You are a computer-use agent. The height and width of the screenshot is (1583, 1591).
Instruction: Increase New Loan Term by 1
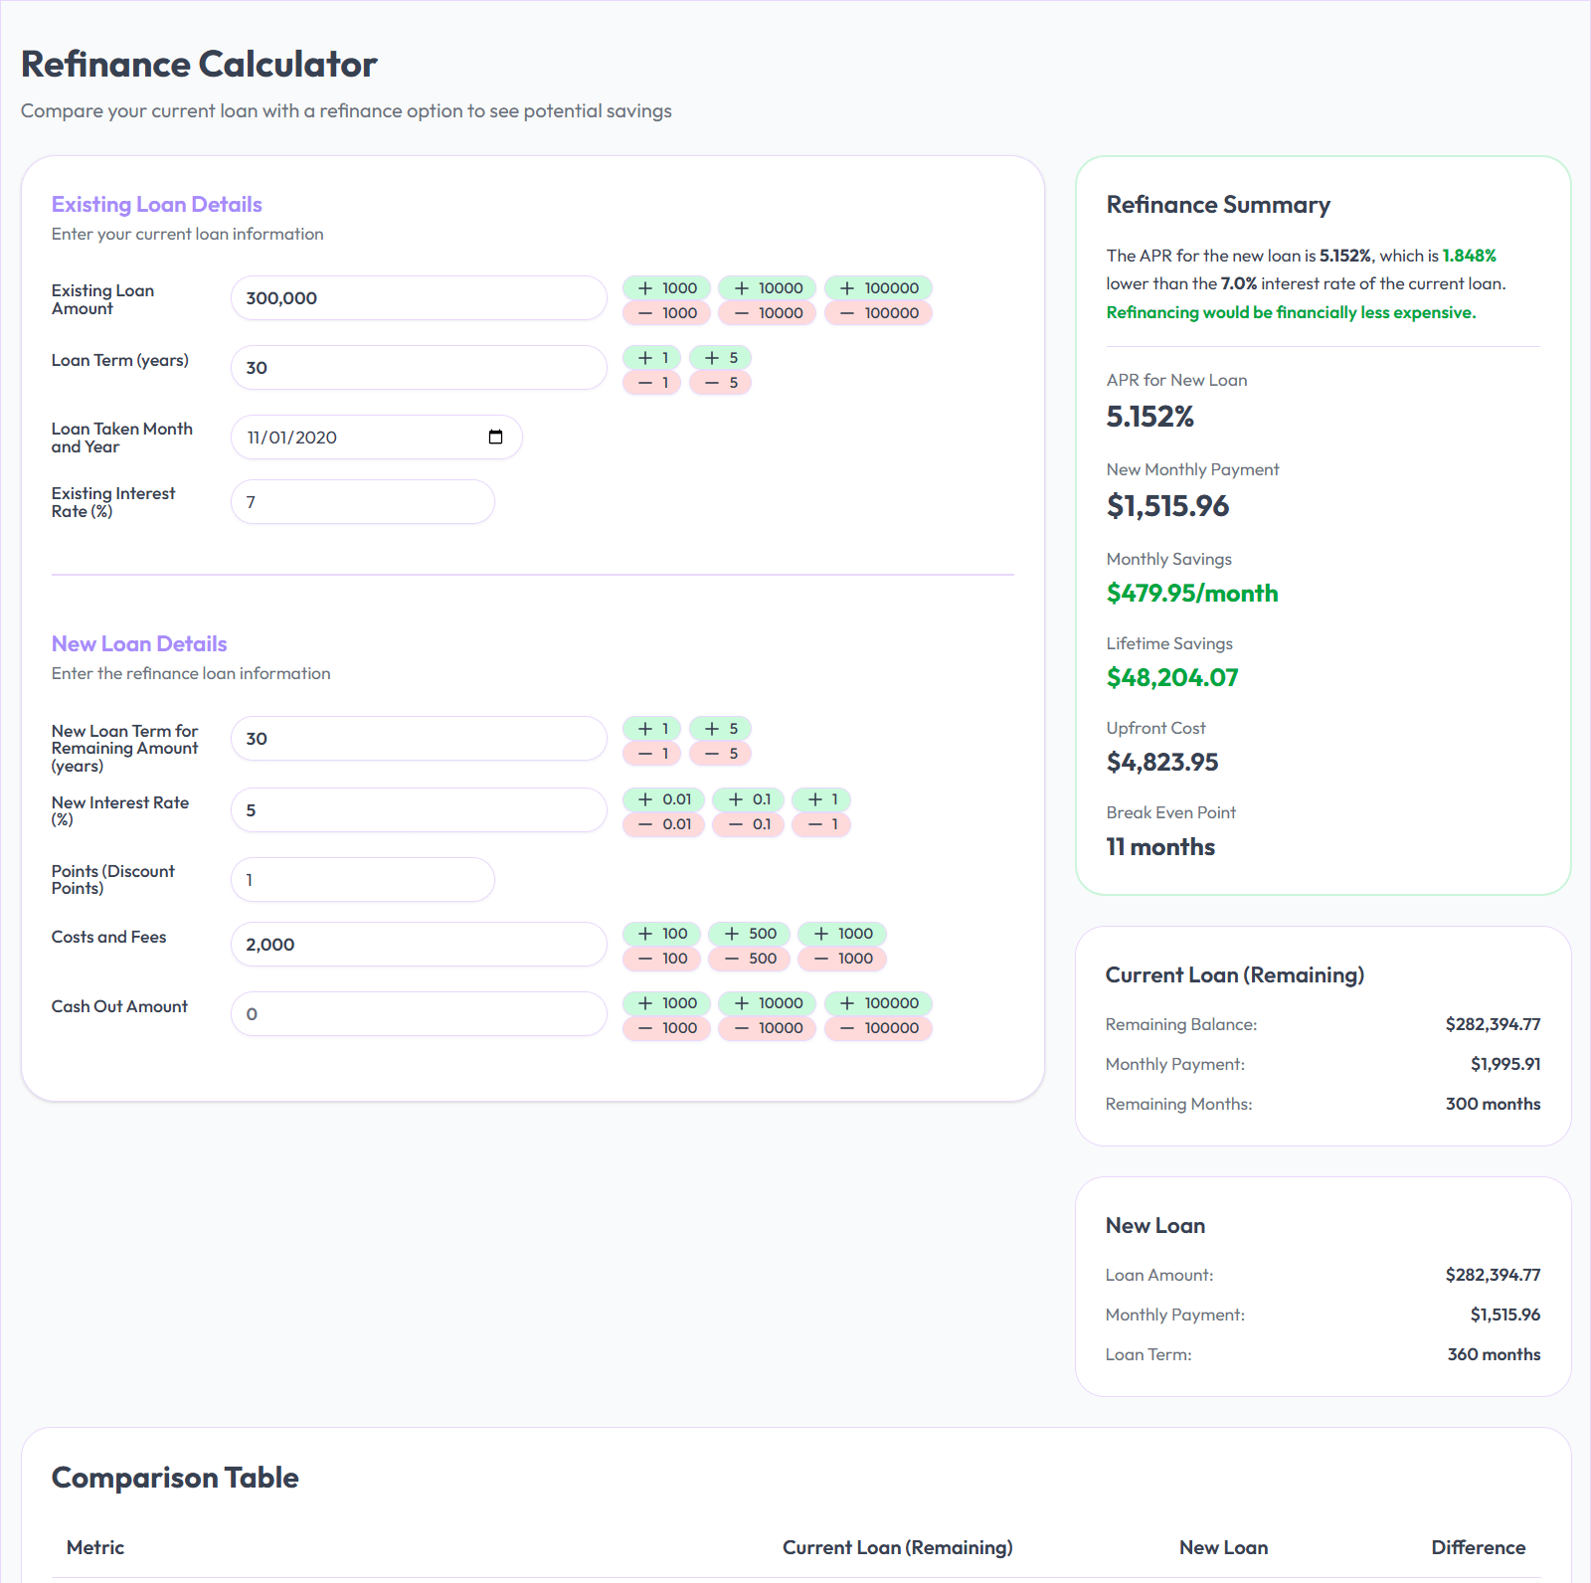[x=651, y=728]
